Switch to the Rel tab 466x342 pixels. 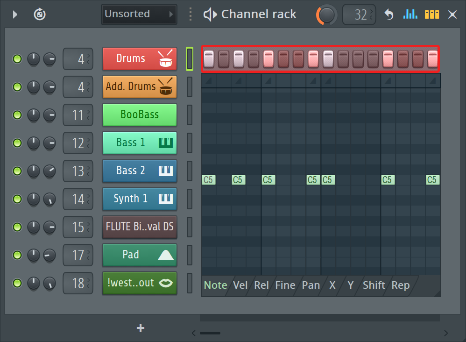261,285
